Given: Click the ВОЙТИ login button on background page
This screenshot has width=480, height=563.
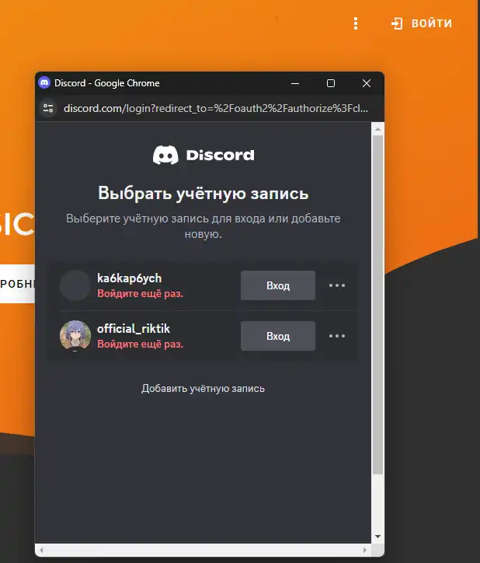Looking at the screenshot, I should (422, 23).
